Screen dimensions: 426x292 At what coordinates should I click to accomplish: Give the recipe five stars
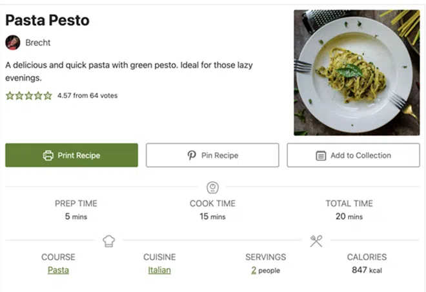48,95
